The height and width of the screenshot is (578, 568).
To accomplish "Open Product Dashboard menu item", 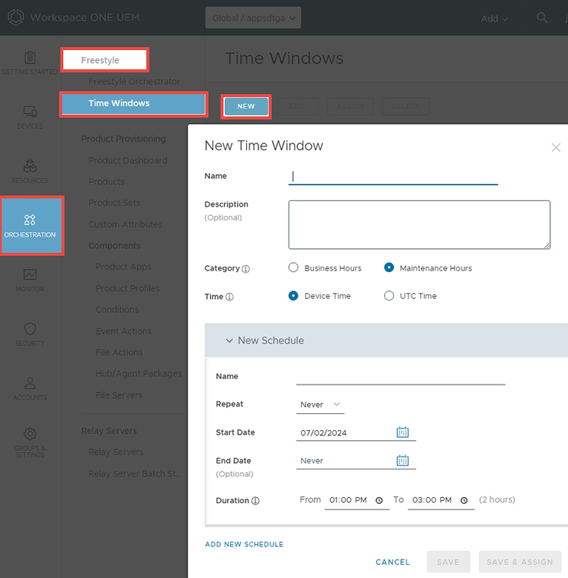I will pos(128,161).
